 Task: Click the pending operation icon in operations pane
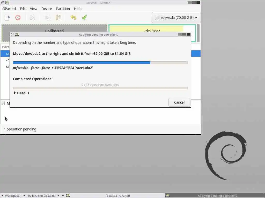point(3,103)
